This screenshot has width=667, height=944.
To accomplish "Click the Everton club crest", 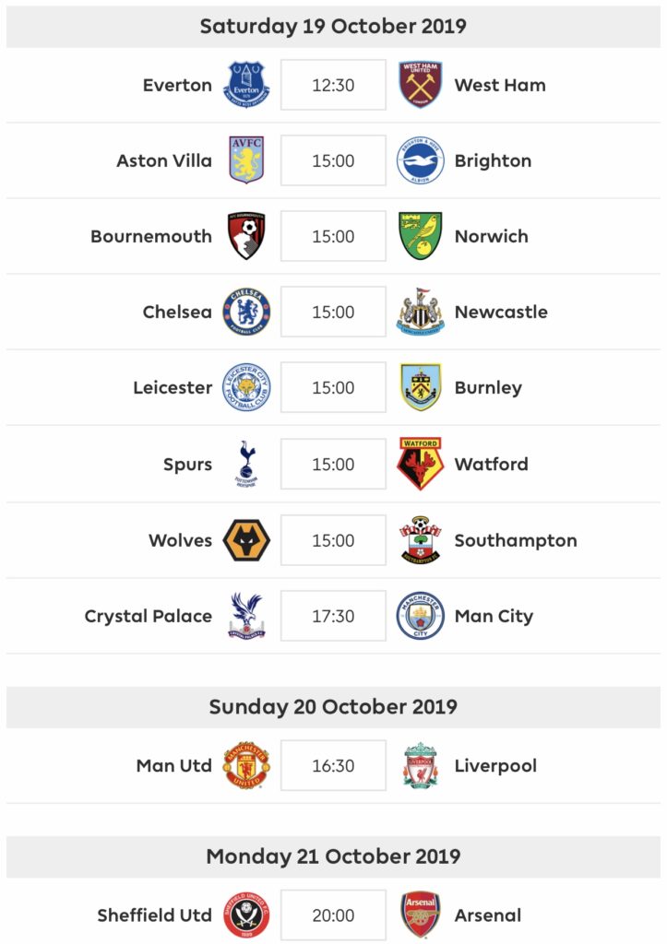I will click(x=245, y=85).
